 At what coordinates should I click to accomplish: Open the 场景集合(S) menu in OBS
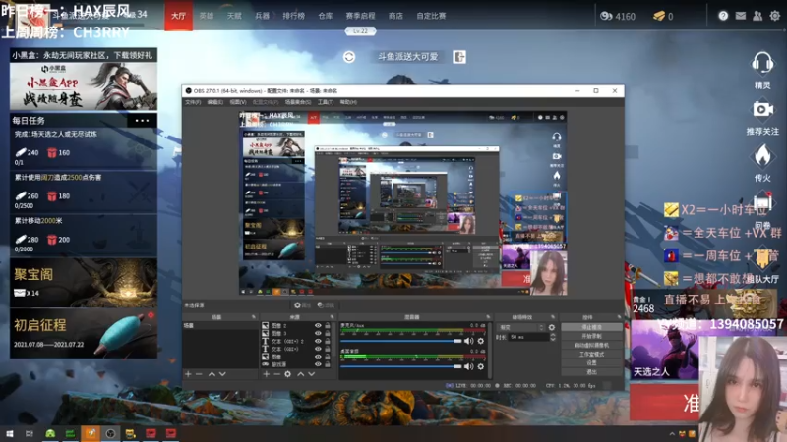coord(298,102)
